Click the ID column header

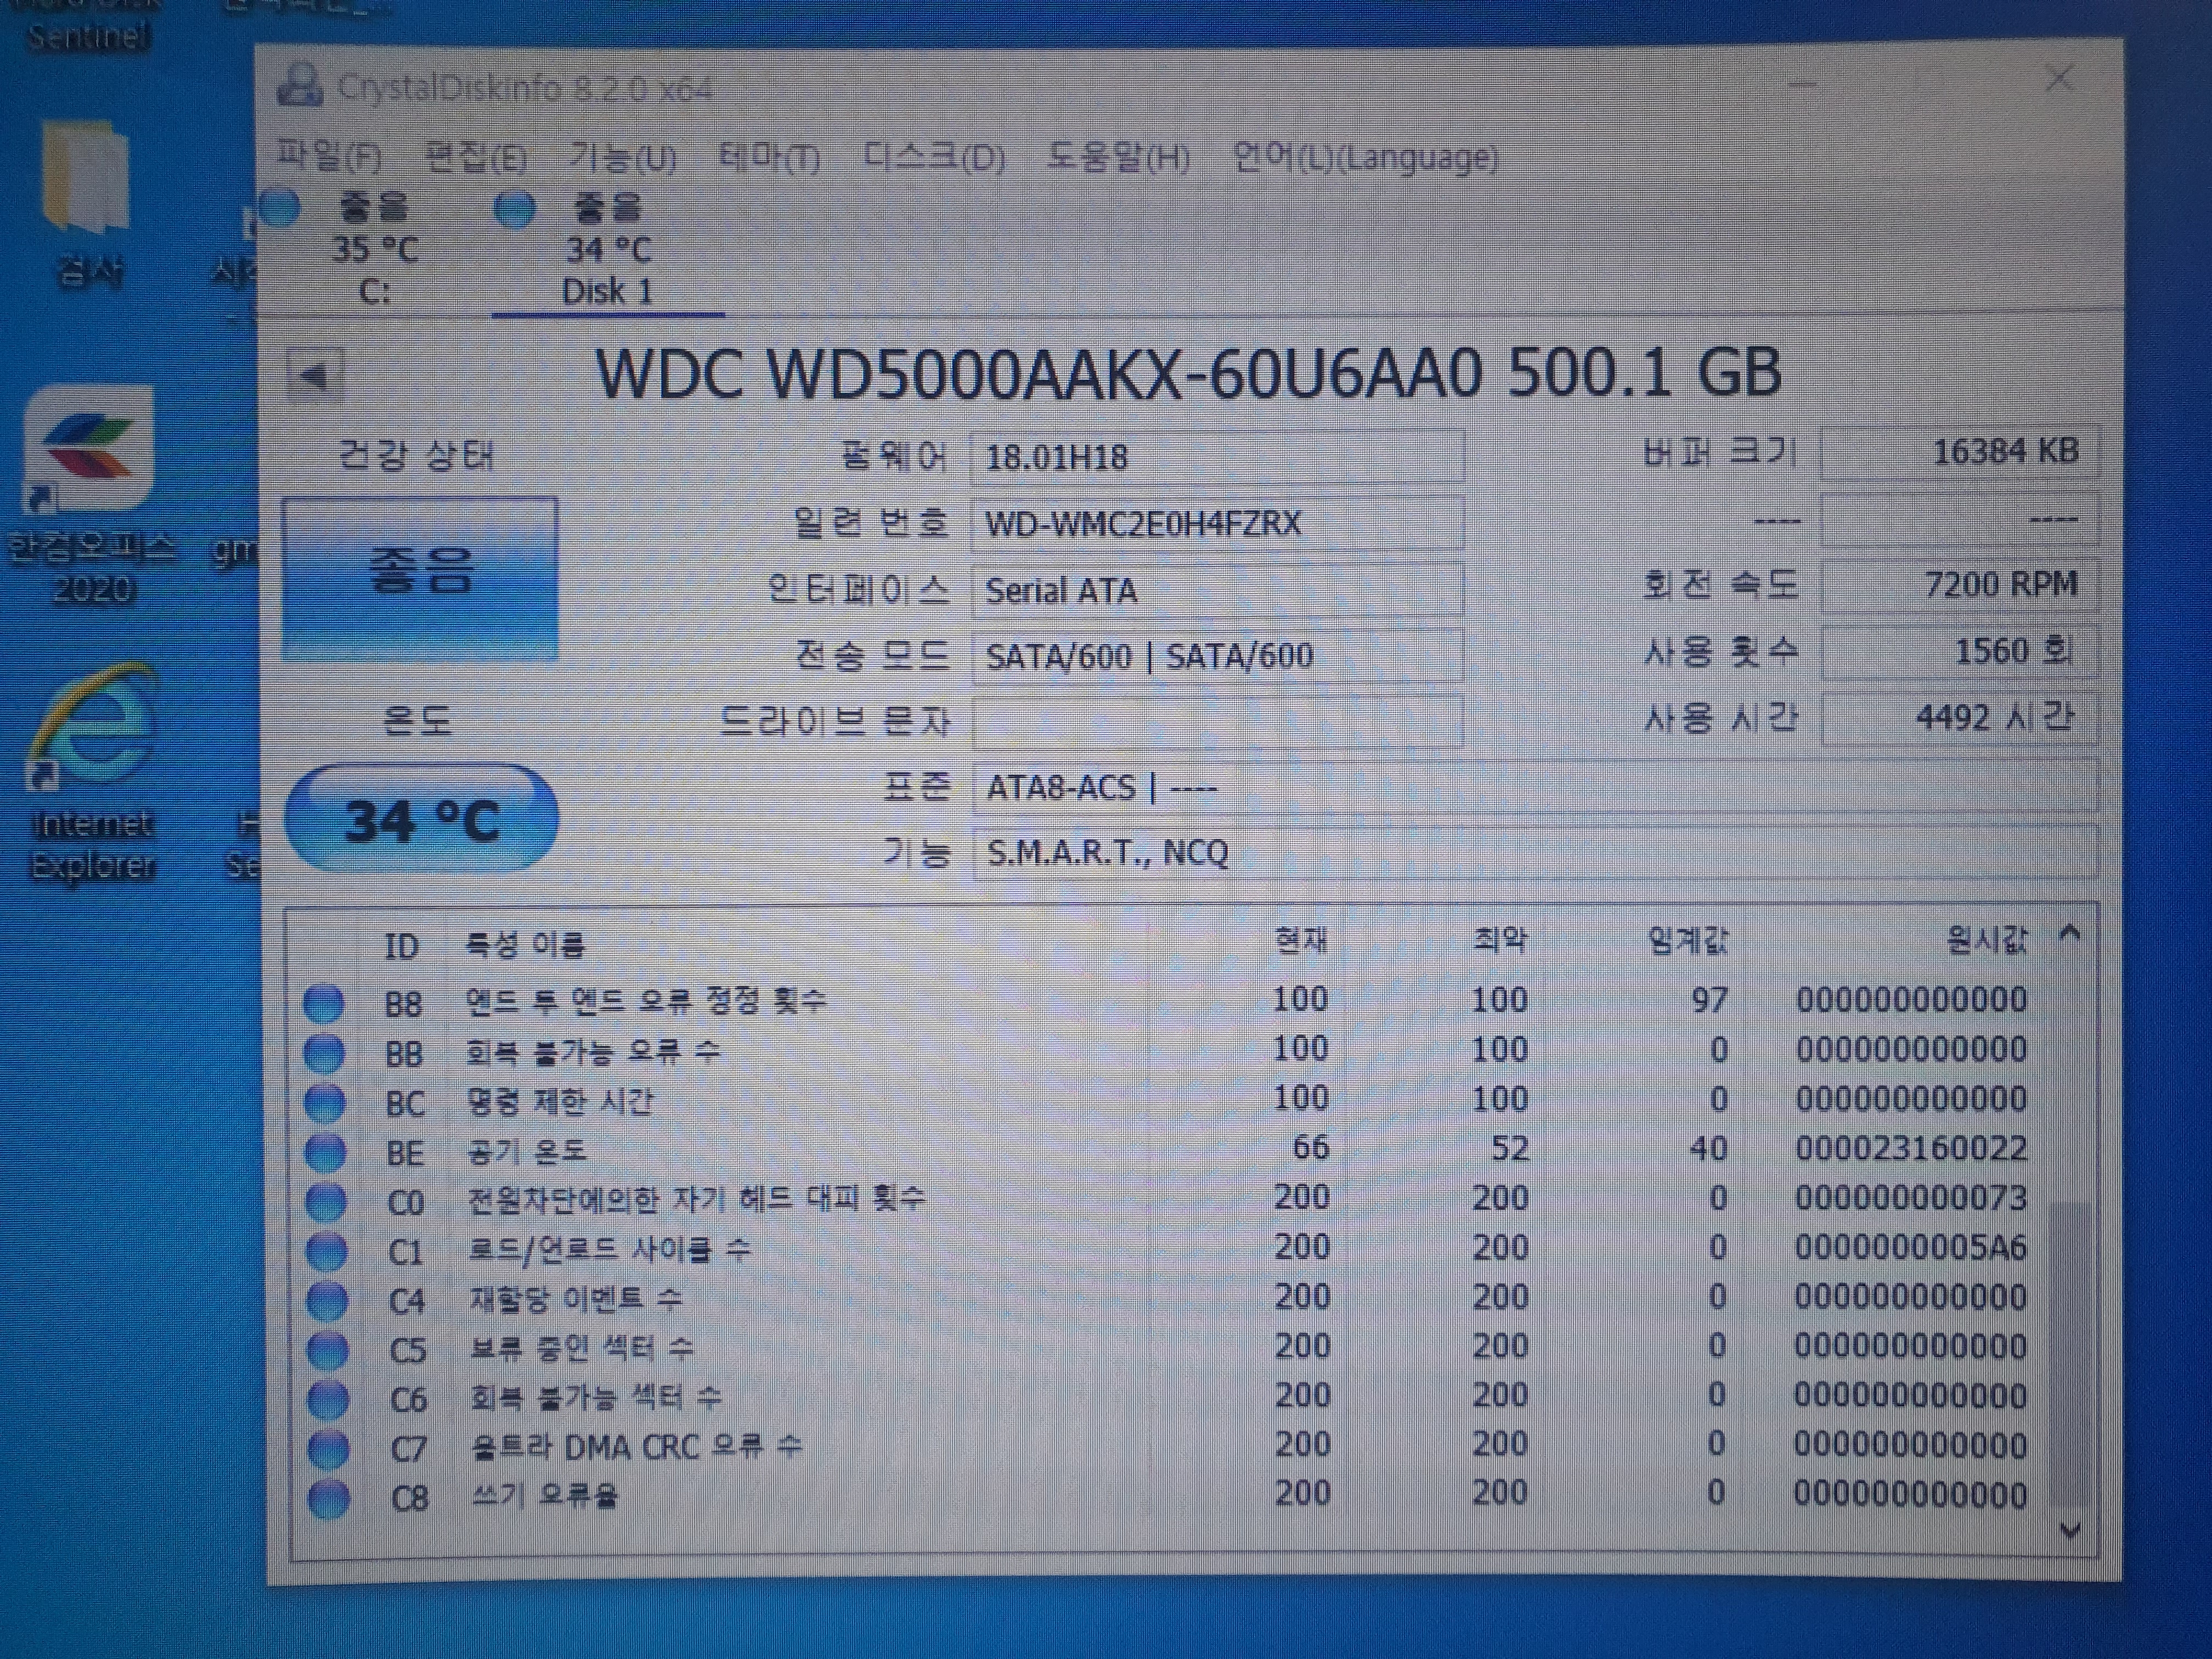[401, 946]
